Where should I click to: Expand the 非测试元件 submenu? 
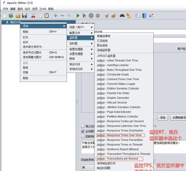[81, 69]
